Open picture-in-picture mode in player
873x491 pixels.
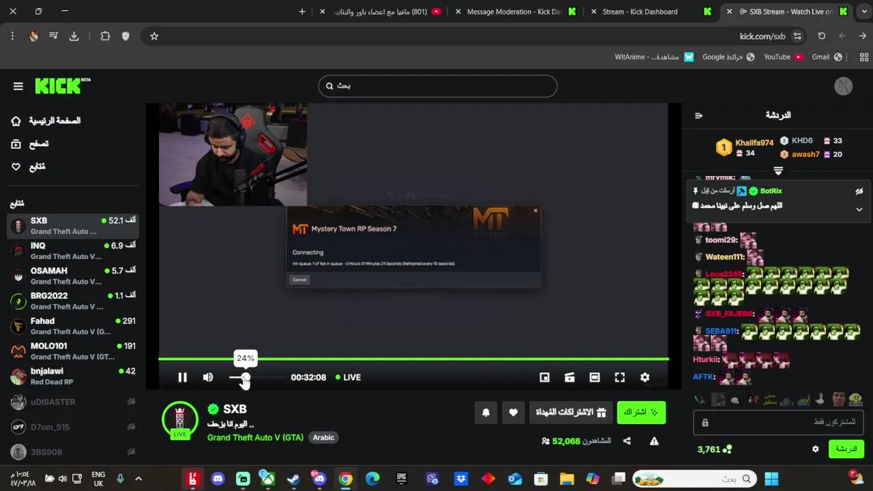544,377
